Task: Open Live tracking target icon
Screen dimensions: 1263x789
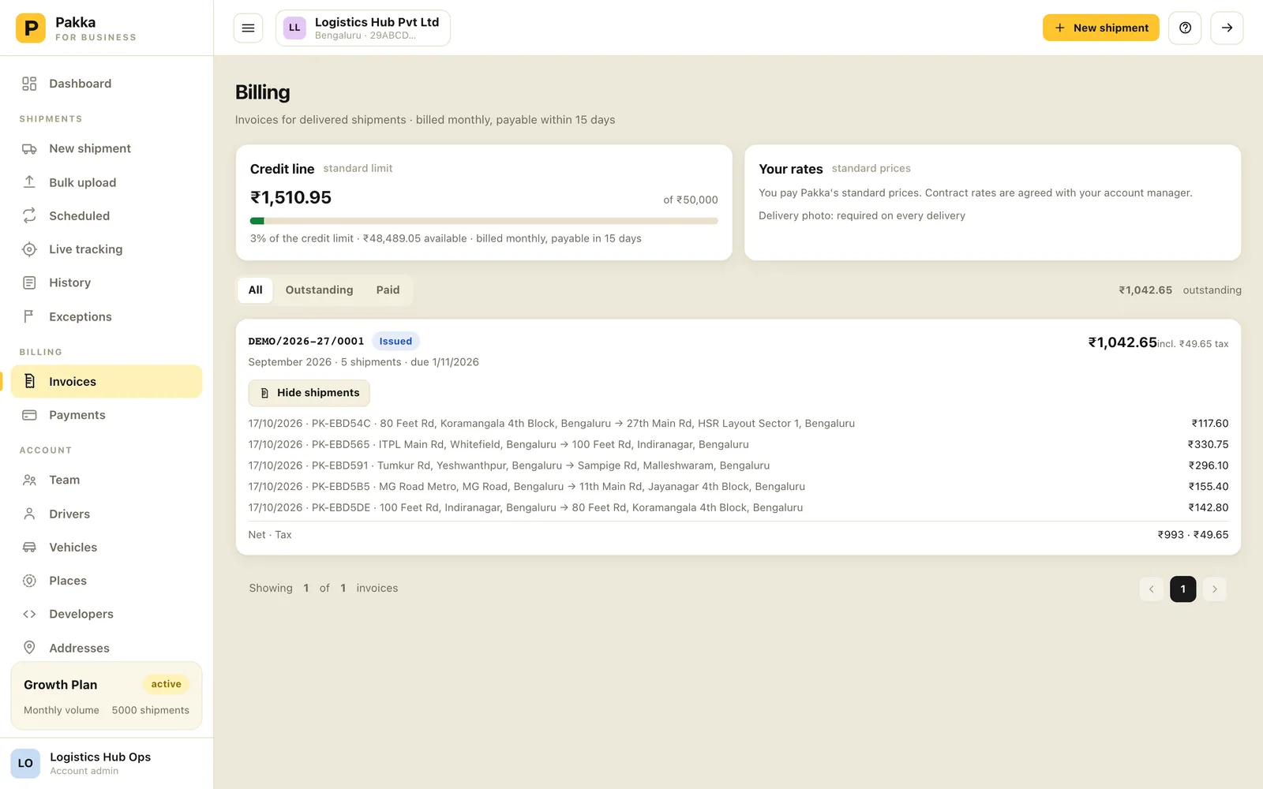Action: 29,249
